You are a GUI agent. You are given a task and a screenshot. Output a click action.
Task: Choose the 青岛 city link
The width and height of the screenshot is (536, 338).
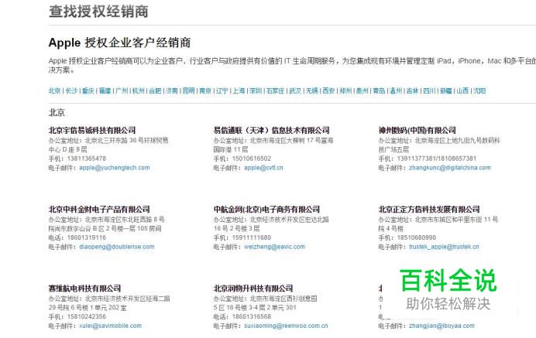(x=379, y=90)
